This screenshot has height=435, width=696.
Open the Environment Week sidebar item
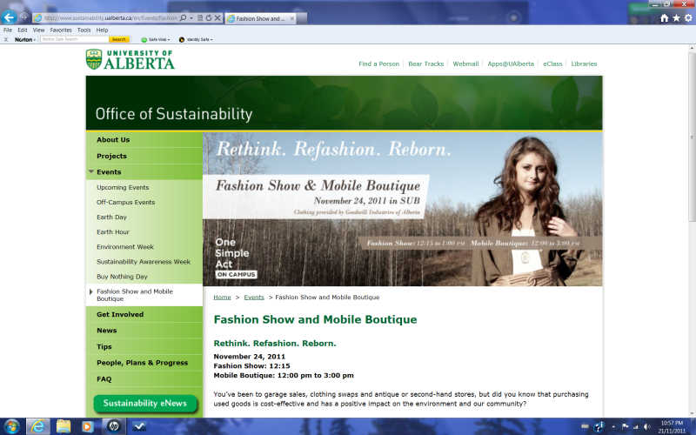click(x=125, y=247)
